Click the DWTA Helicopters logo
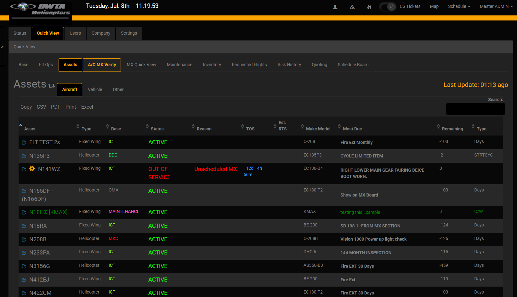 (x=40, y=10)
